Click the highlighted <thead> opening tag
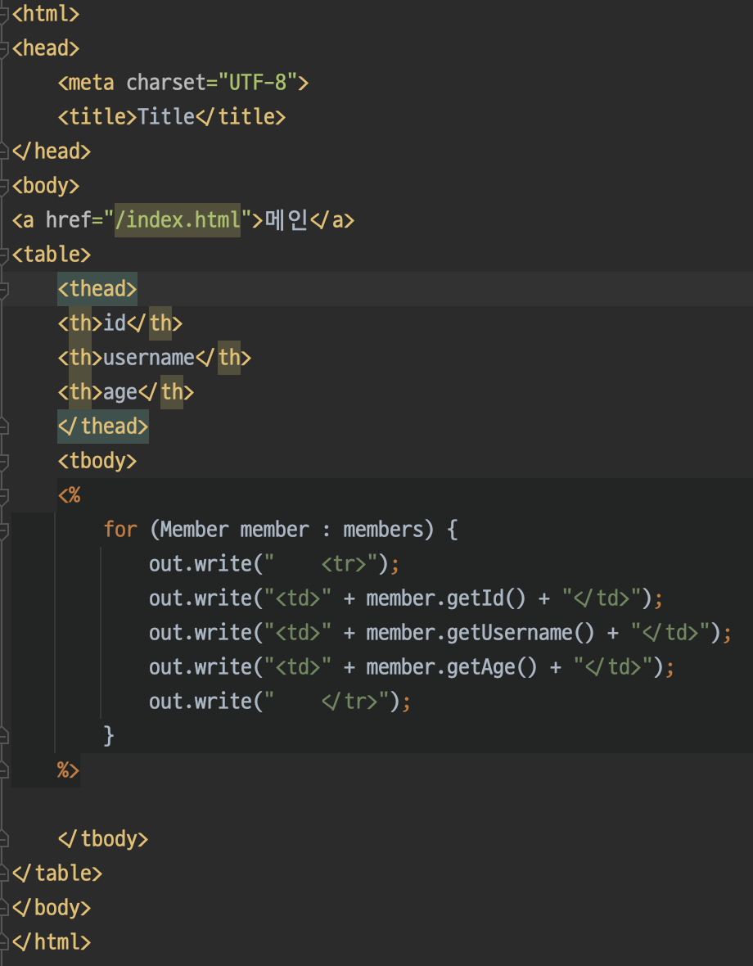The width and height of the screenshot is (753, 966). coord(97,289)
